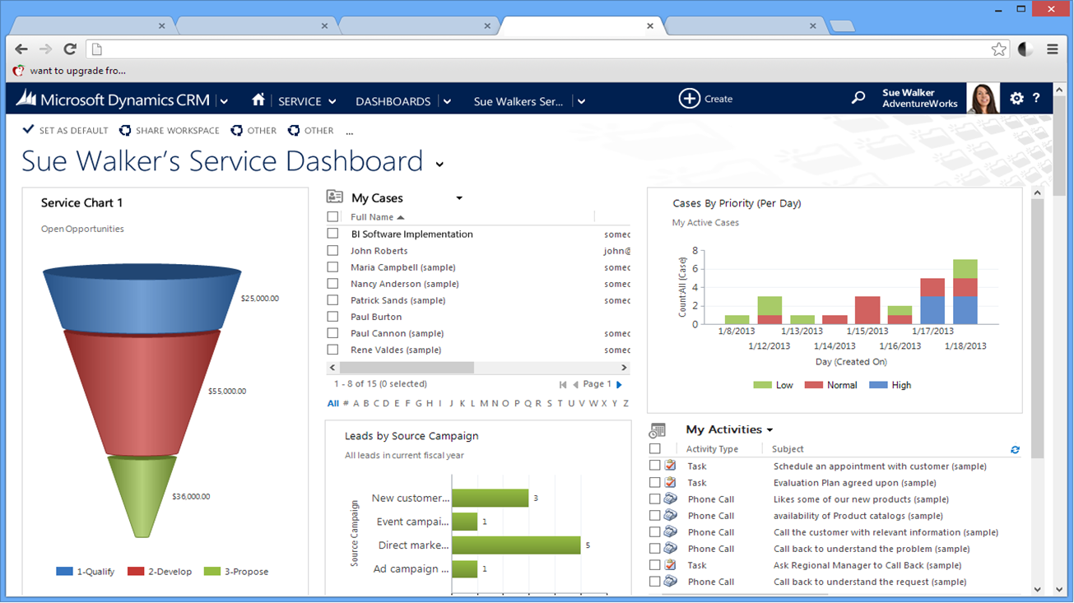Image resolution: width=1074 pixels, height=603 pixels.
Task: Click Sue Walker's profile photo
Action: click(983, 99)
